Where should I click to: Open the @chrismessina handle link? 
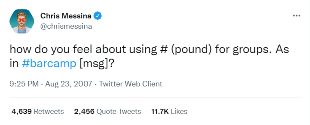click(66, 26)
